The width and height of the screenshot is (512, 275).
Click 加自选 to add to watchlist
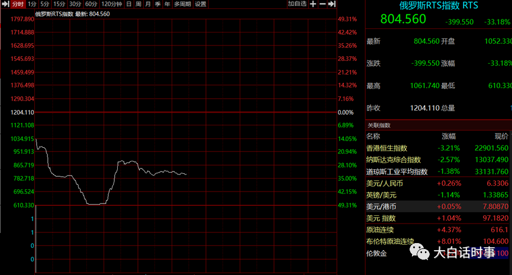tap(297, 4)
